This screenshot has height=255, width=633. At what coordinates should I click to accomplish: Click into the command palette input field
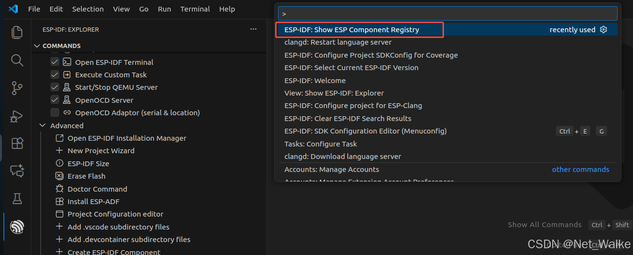pyautogui.click(x=447, y=13)
